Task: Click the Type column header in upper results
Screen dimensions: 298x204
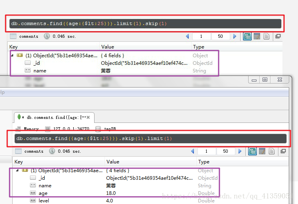Action: coord(237,47)
